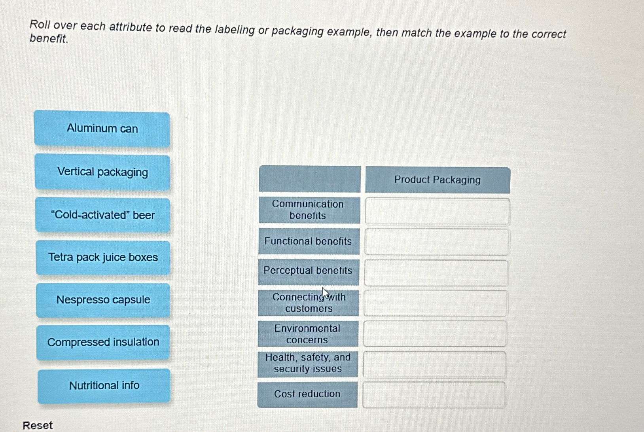Click the Functional benefits label
The width and height of the screenshot is (644, 432).
pos(308,241)
